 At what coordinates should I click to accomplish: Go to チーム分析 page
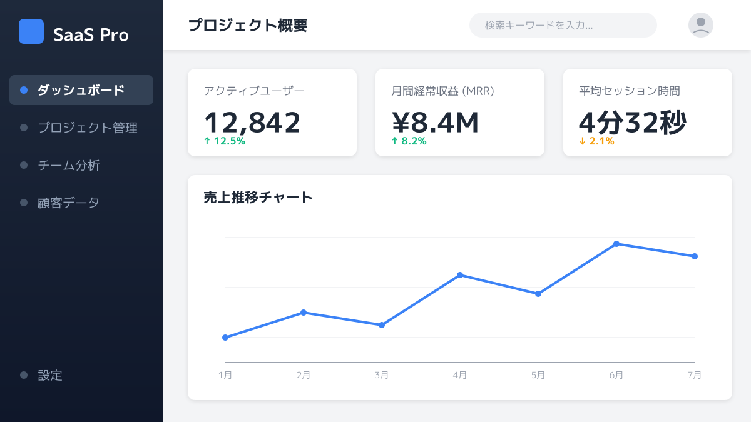(x=68, y=165)
